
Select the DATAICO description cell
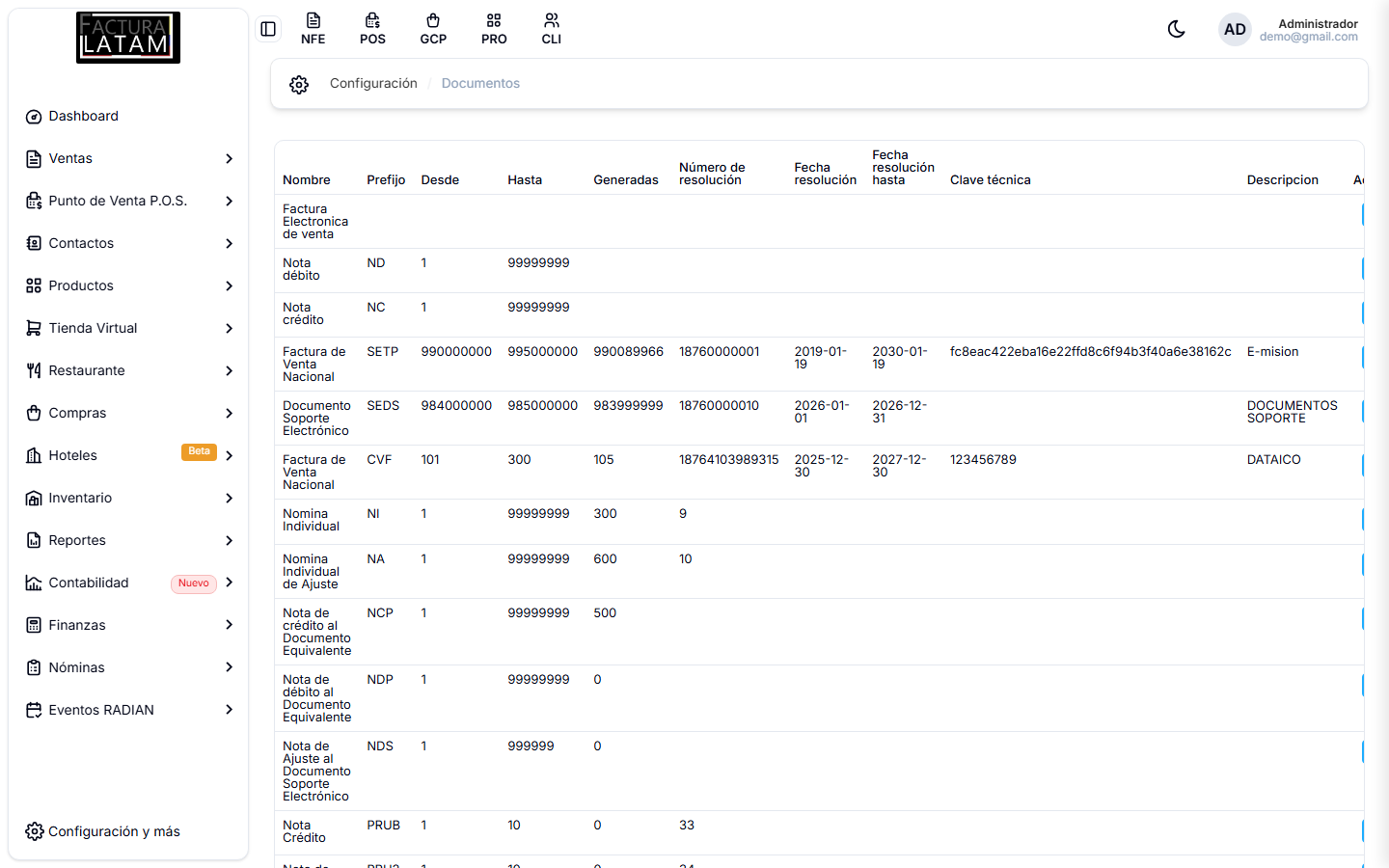coord(1273,460)
